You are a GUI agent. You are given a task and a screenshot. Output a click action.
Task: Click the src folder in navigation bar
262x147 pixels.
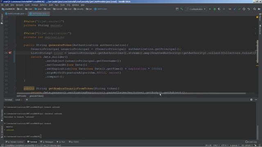click(x=20, y=9)
